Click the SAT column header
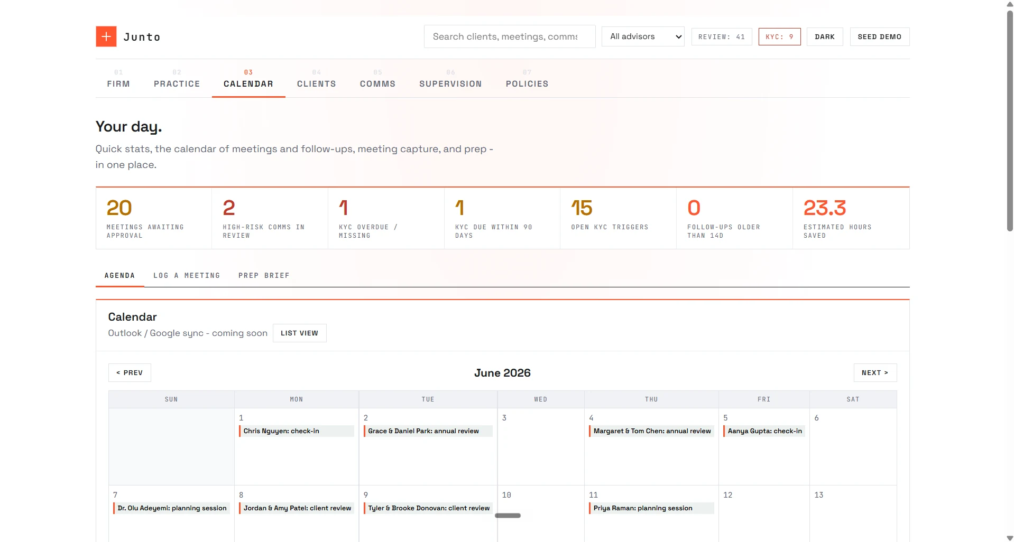This screenshot has height=542, width=1014. coord(853,399)
